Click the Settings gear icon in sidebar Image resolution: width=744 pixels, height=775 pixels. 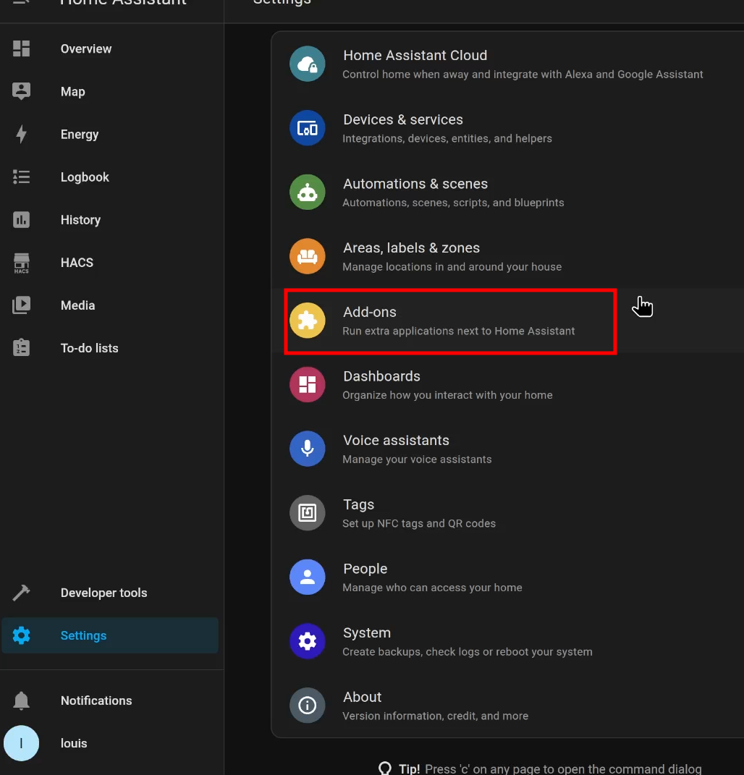point(21,635)
